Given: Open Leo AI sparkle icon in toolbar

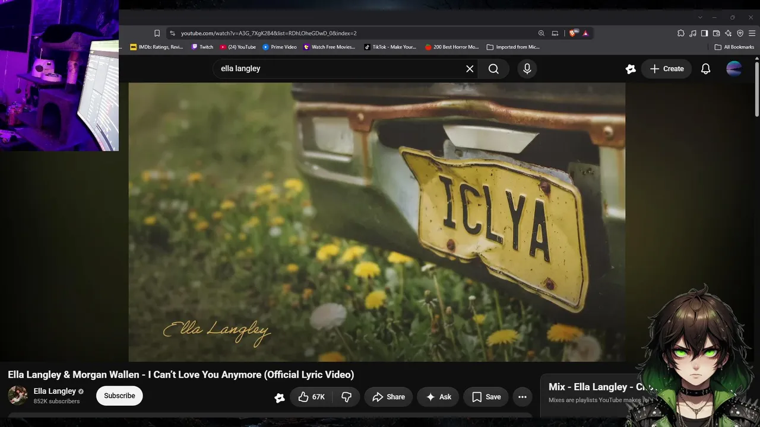Looking at the screenshot, I should [728, 33].
